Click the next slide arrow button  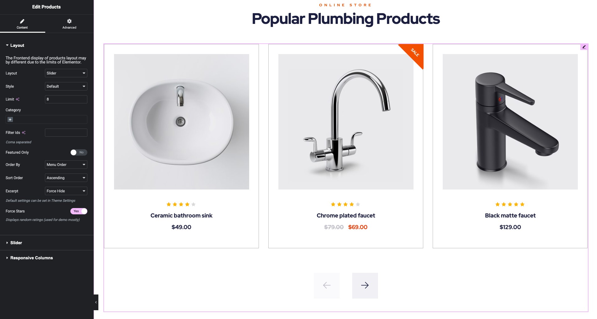point(365,285)
